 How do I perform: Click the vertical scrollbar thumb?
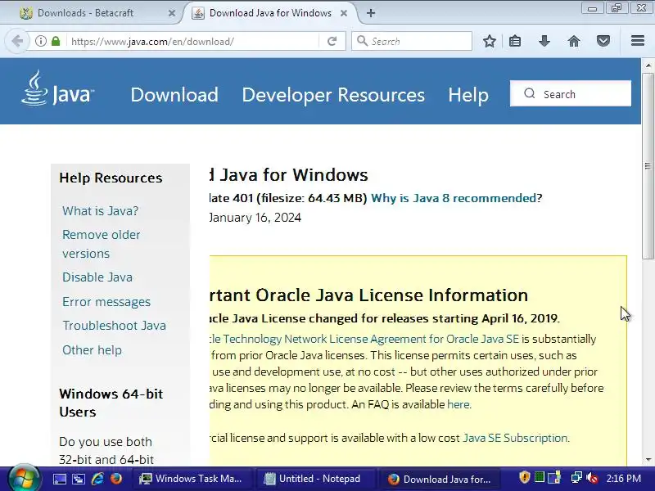648,166
